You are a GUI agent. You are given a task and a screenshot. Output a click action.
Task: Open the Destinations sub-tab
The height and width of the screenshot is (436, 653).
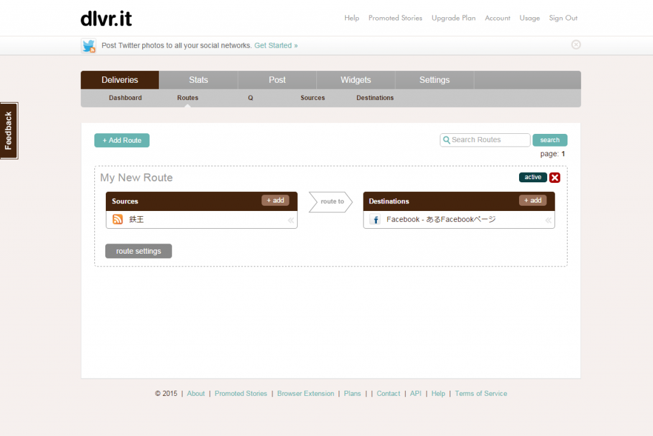[375, 98]
